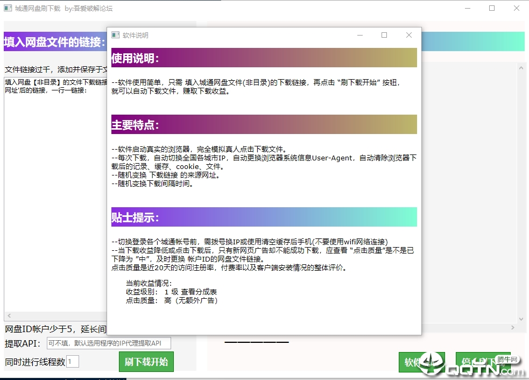Close the main 城通网盘刷下载 window
Viewport: 529px width, 380px height.
pyautogui.click(x=516, y=9)
